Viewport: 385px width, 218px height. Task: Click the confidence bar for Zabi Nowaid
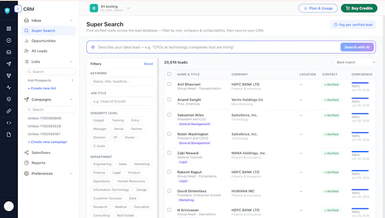coord(360,152)
